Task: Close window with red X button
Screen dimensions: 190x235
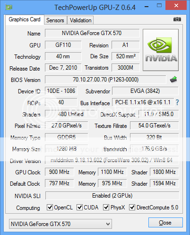Action: click(x=176, y=5)
